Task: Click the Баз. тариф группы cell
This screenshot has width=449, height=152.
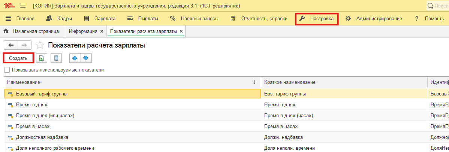Action: 344,94
